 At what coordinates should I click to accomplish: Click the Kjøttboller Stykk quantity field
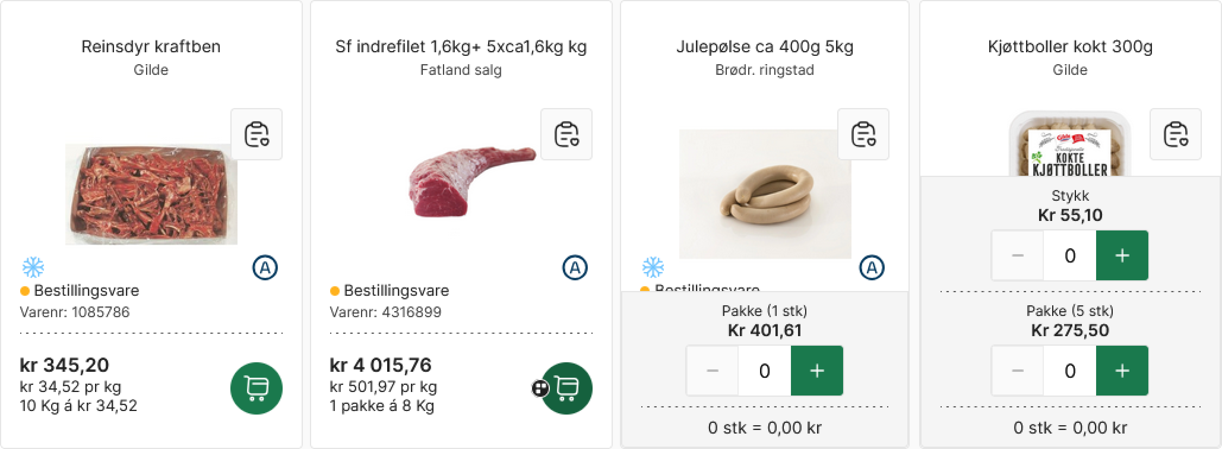click(x=1070, y=255)
